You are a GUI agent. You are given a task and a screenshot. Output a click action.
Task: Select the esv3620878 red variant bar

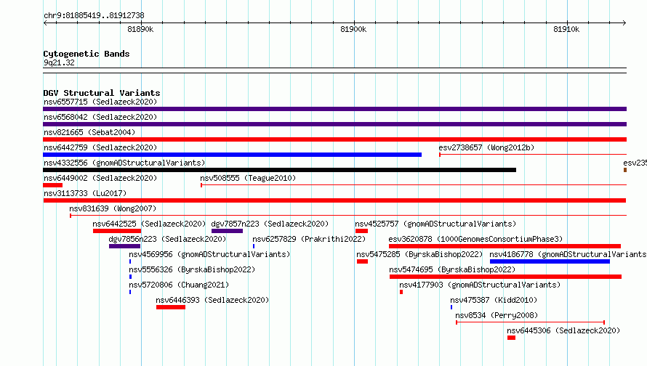click(505, 246)
